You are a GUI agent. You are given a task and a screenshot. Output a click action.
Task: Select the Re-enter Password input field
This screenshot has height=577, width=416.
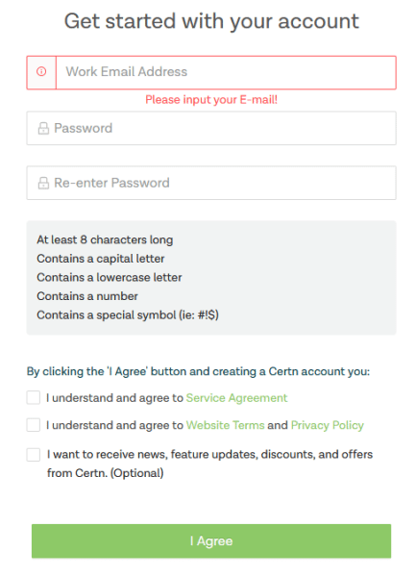pyautogui.click(x=211, y=183)
